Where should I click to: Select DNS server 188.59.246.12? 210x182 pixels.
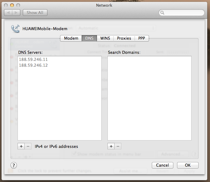point(59,65)
